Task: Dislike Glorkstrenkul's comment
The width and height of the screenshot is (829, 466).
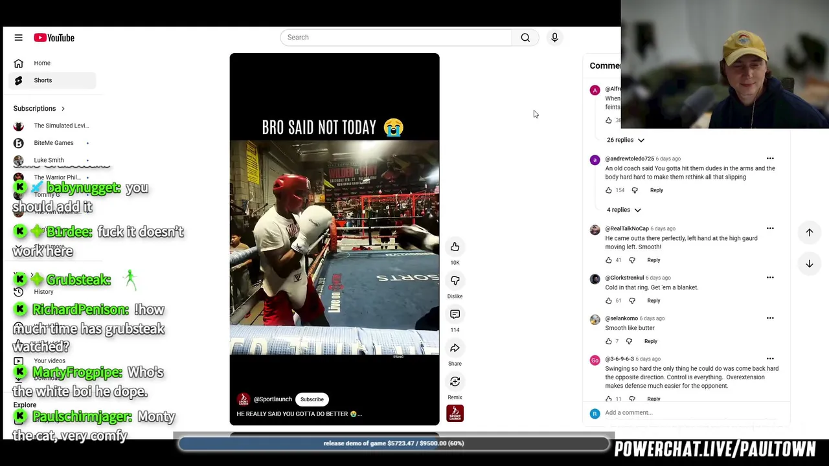Action: pos(632,301)
